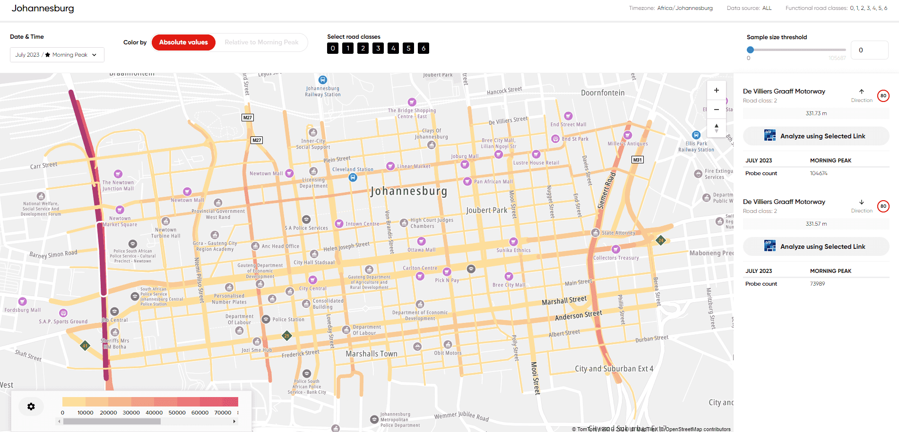Click first Analyze using Selected Link button

[816, 136]
